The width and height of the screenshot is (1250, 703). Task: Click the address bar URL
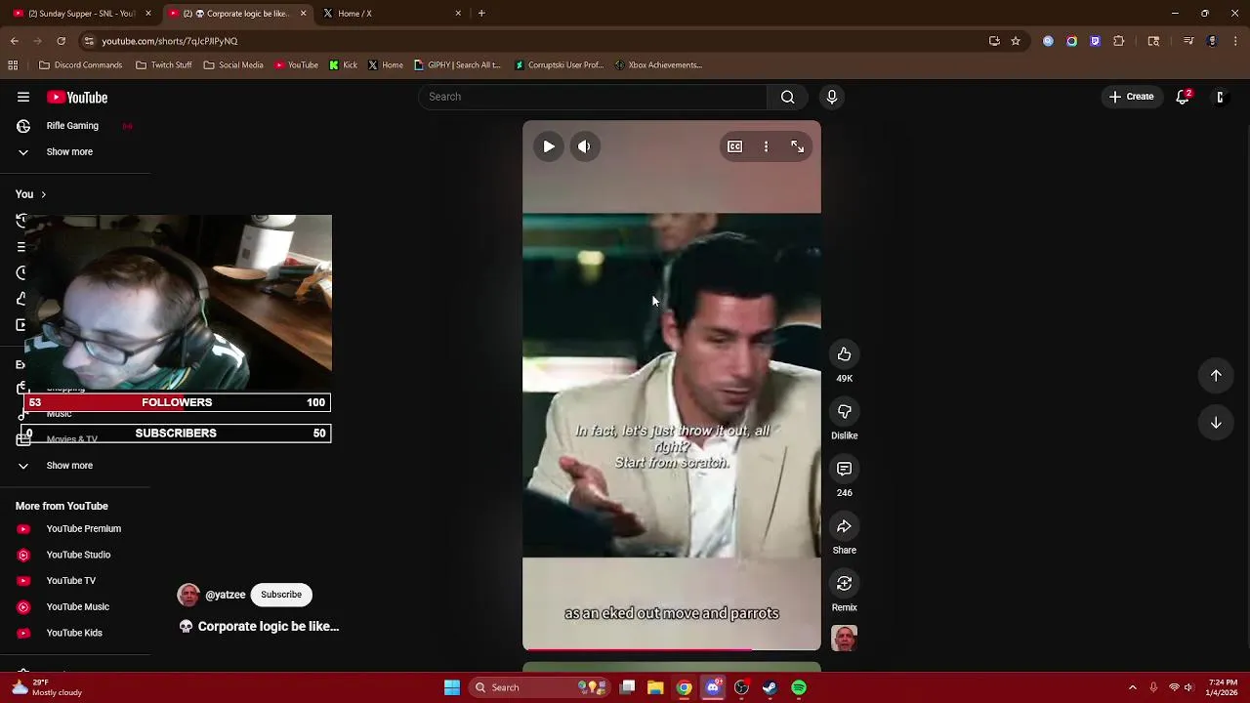tap(170, 41)
